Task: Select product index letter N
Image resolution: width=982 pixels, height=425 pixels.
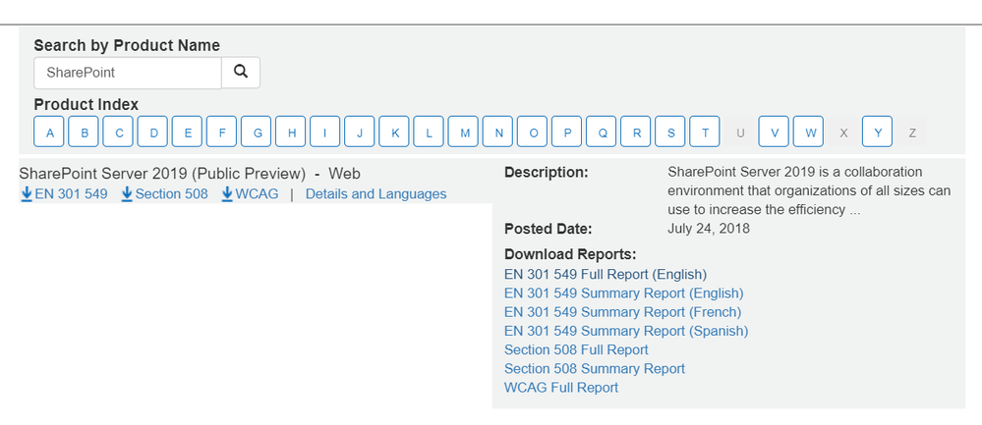Action: pos(497,132)
